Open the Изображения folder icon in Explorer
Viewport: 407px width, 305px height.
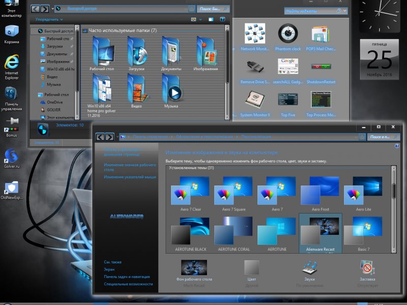click(206, 54)
